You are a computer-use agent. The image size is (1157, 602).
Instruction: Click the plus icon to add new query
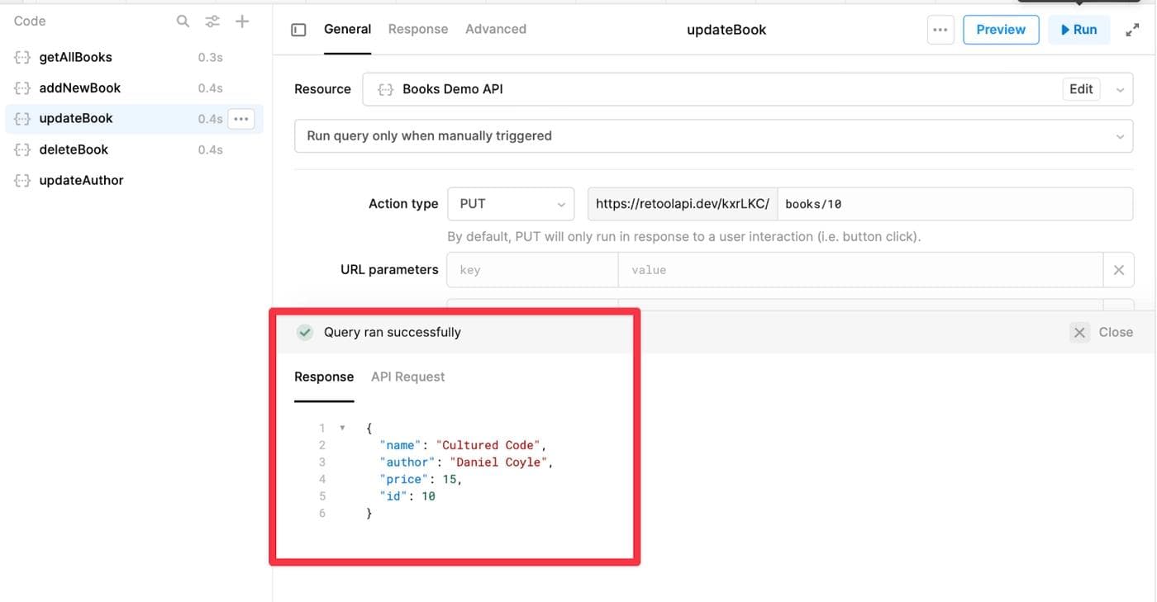(x=241, y=20)
